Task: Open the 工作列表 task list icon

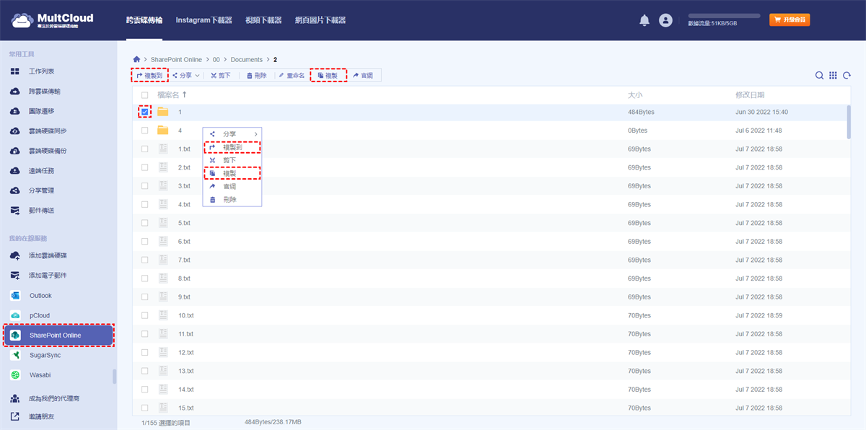Action: 14,71
